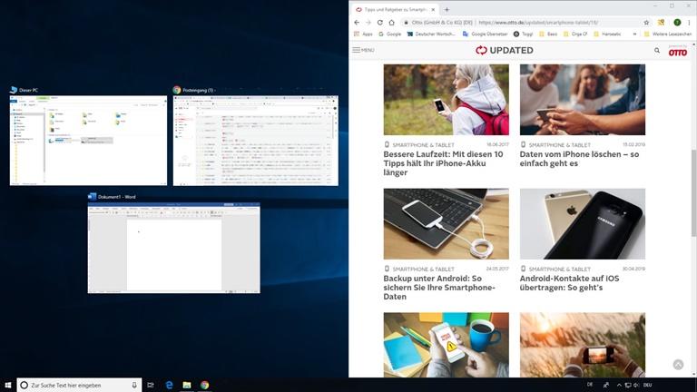Open the search icon on the Updated site
697x392 pixels.
click(x=657, y=51)
